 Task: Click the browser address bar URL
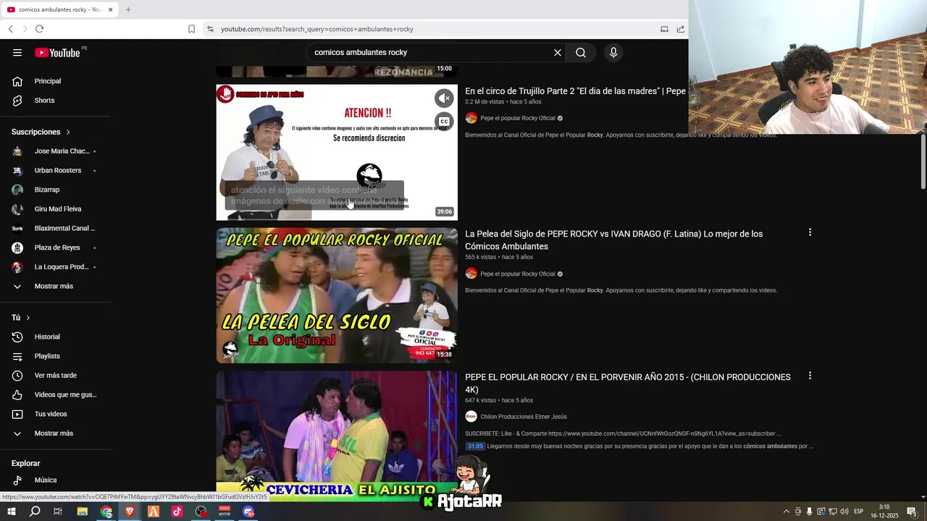coord(317,29)
